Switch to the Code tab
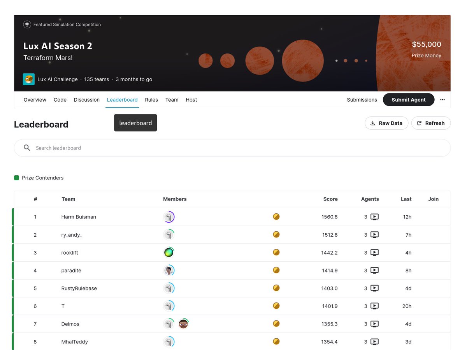 [60, 100]
